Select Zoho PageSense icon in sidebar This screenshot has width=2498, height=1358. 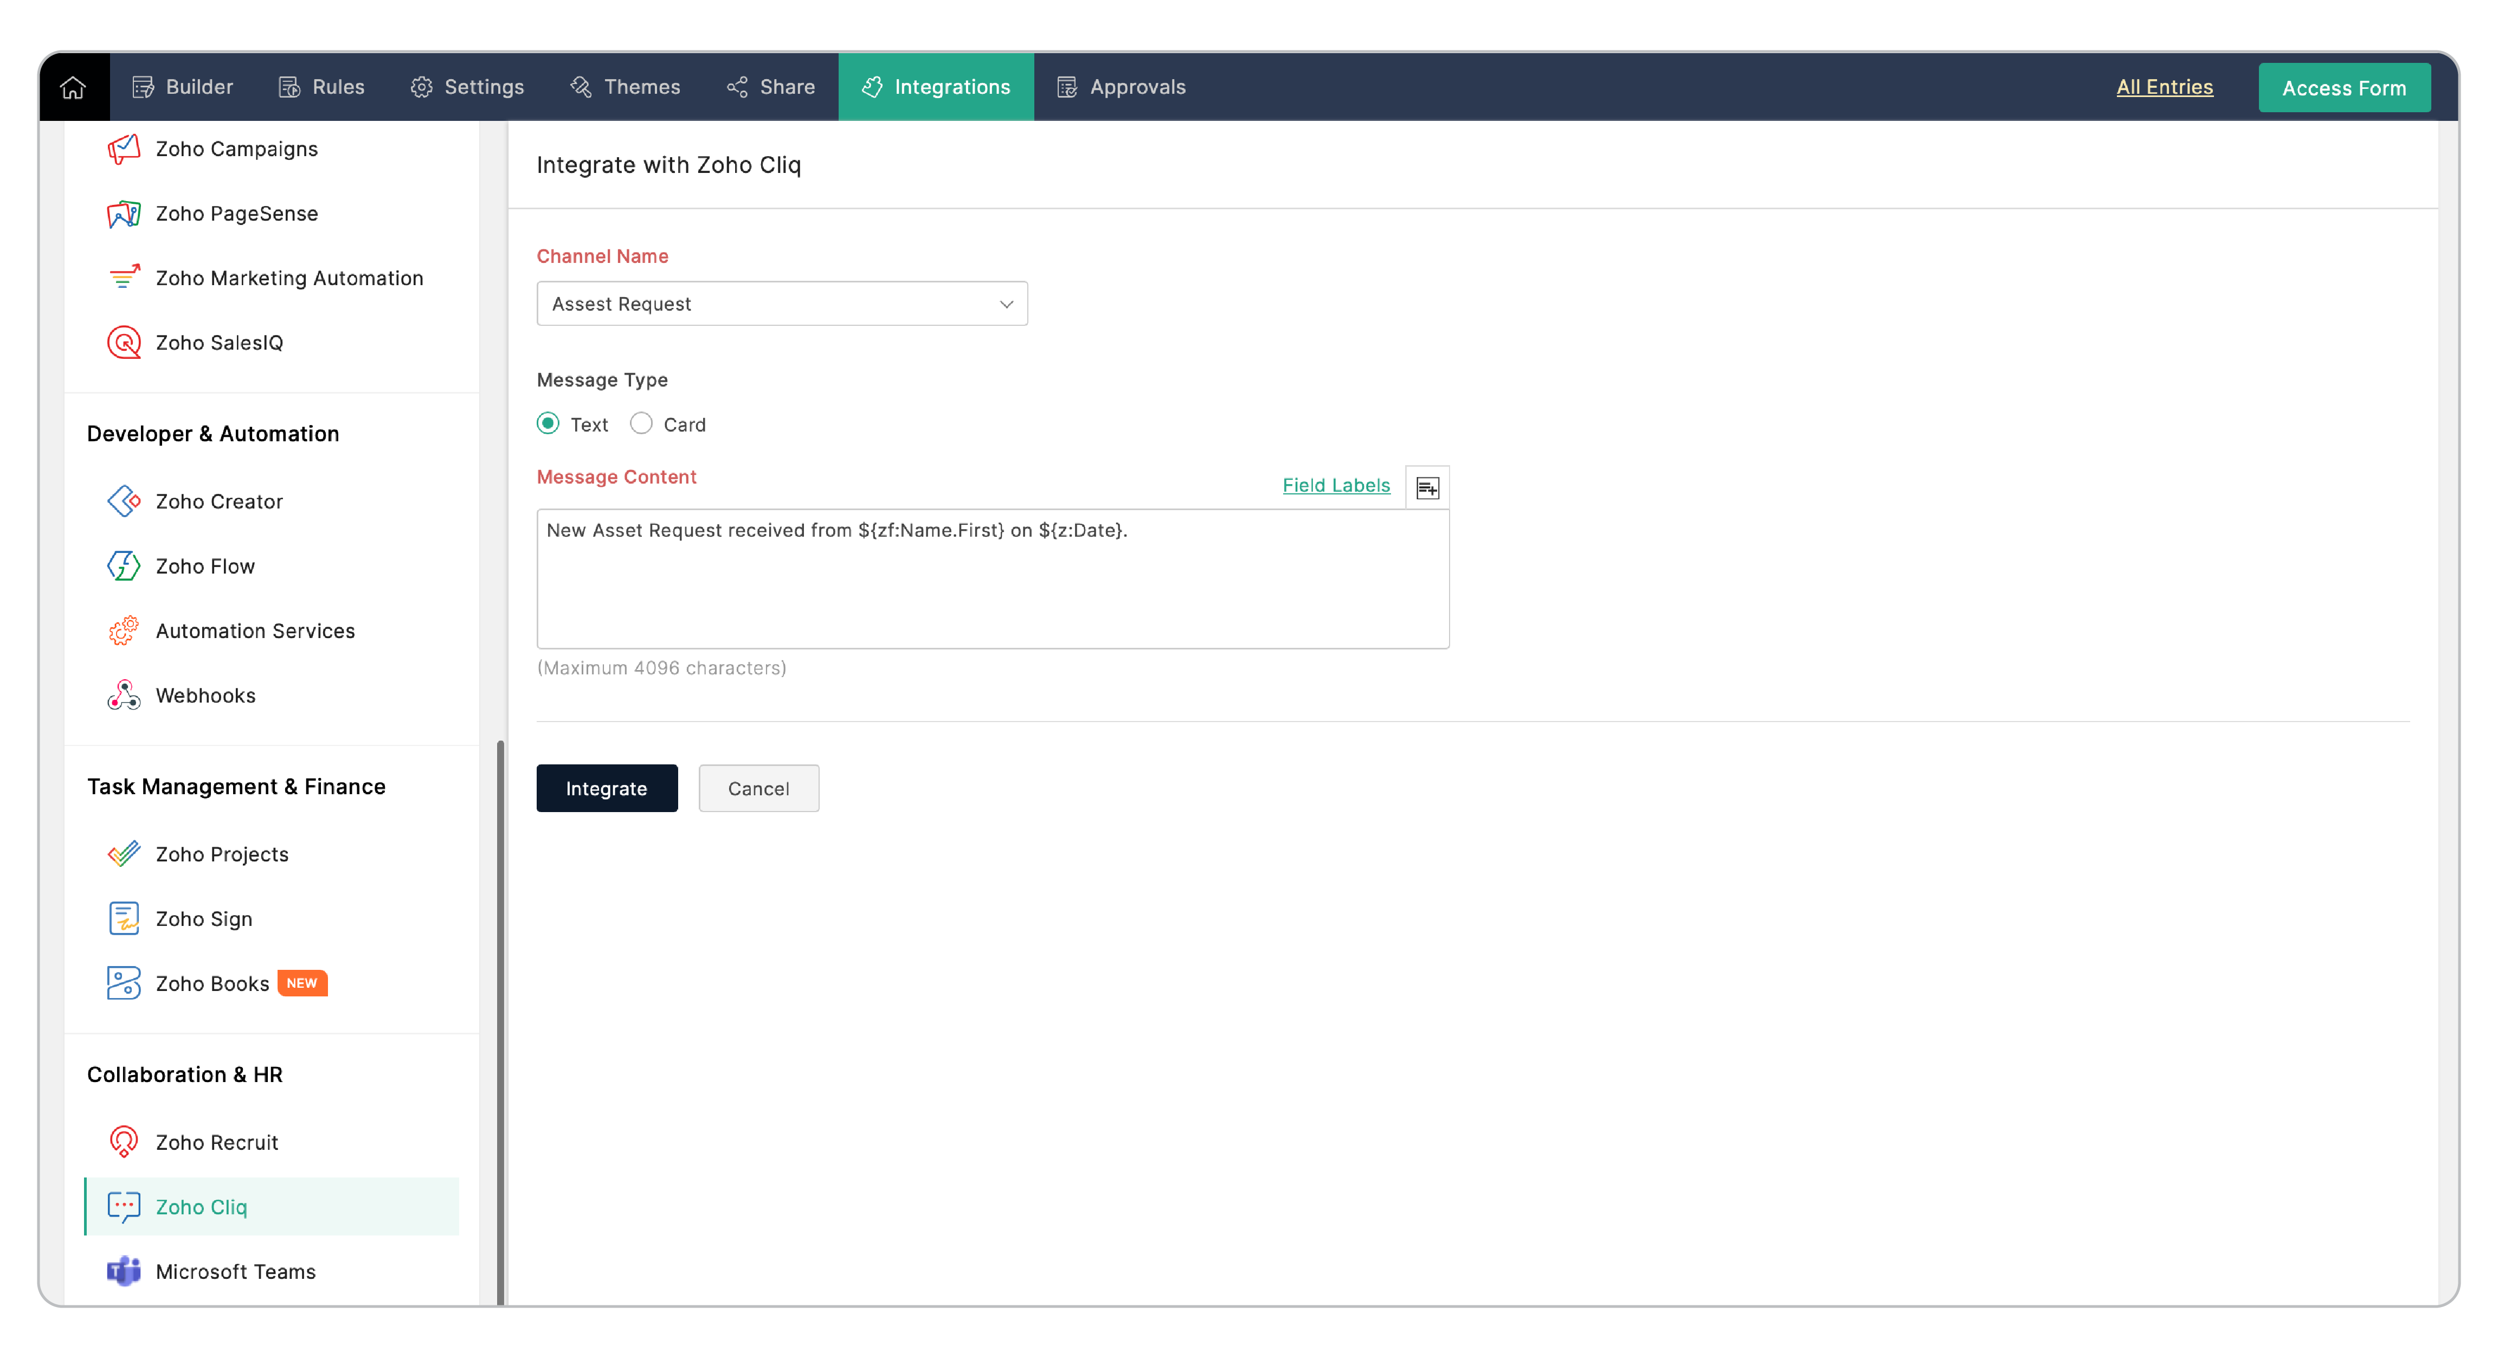coord(123,214)
